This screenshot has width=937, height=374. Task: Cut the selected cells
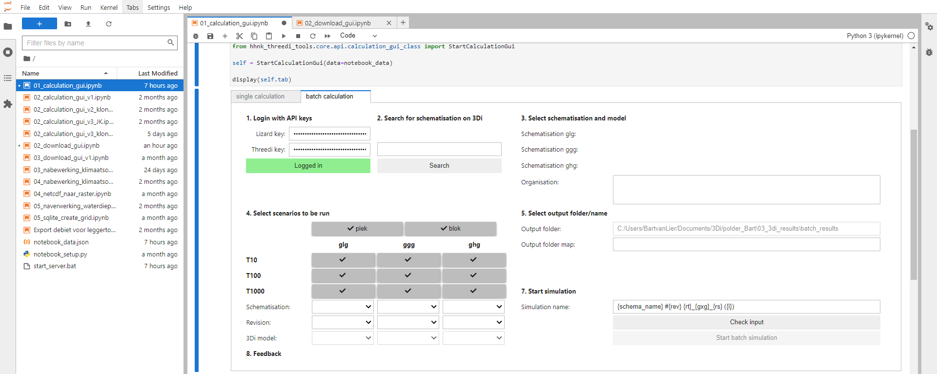240,36
